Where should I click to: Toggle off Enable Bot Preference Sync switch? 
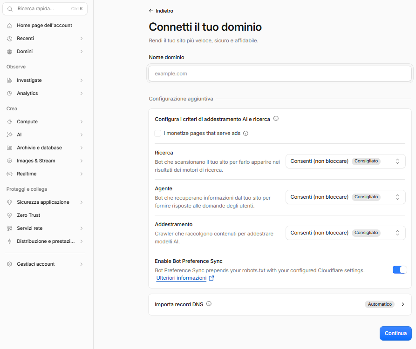click(x=400, y=270)
